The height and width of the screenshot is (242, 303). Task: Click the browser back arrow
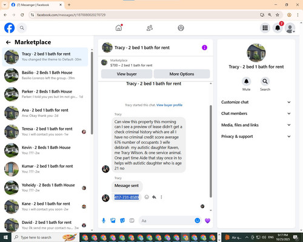5,15
